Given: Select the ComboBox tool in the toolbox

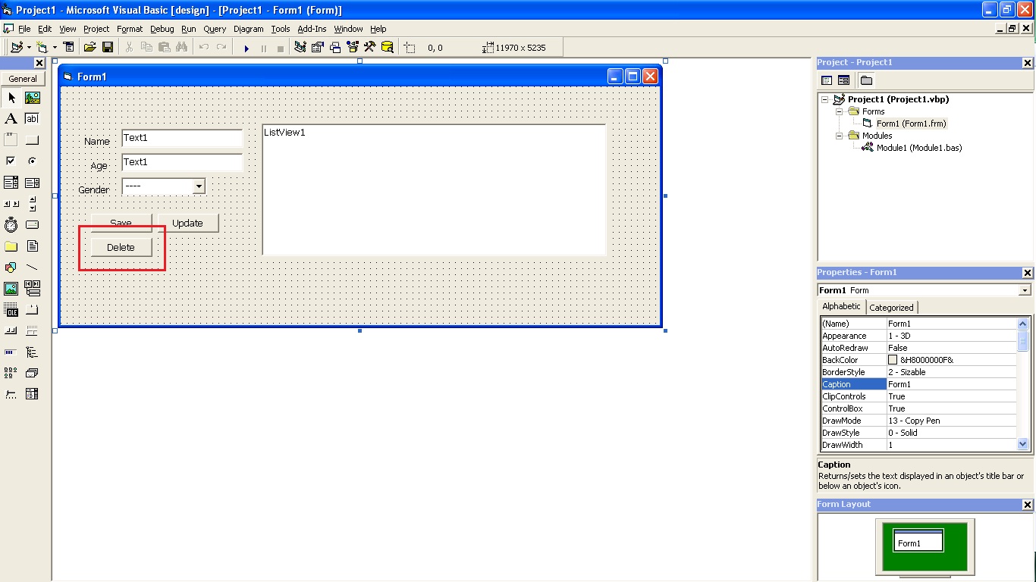Looking at the screenshot, I should [11, 182].
